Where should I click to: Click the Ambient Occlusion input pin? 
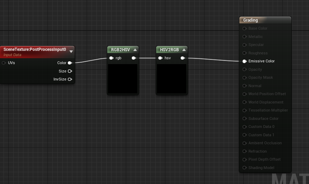245,143
